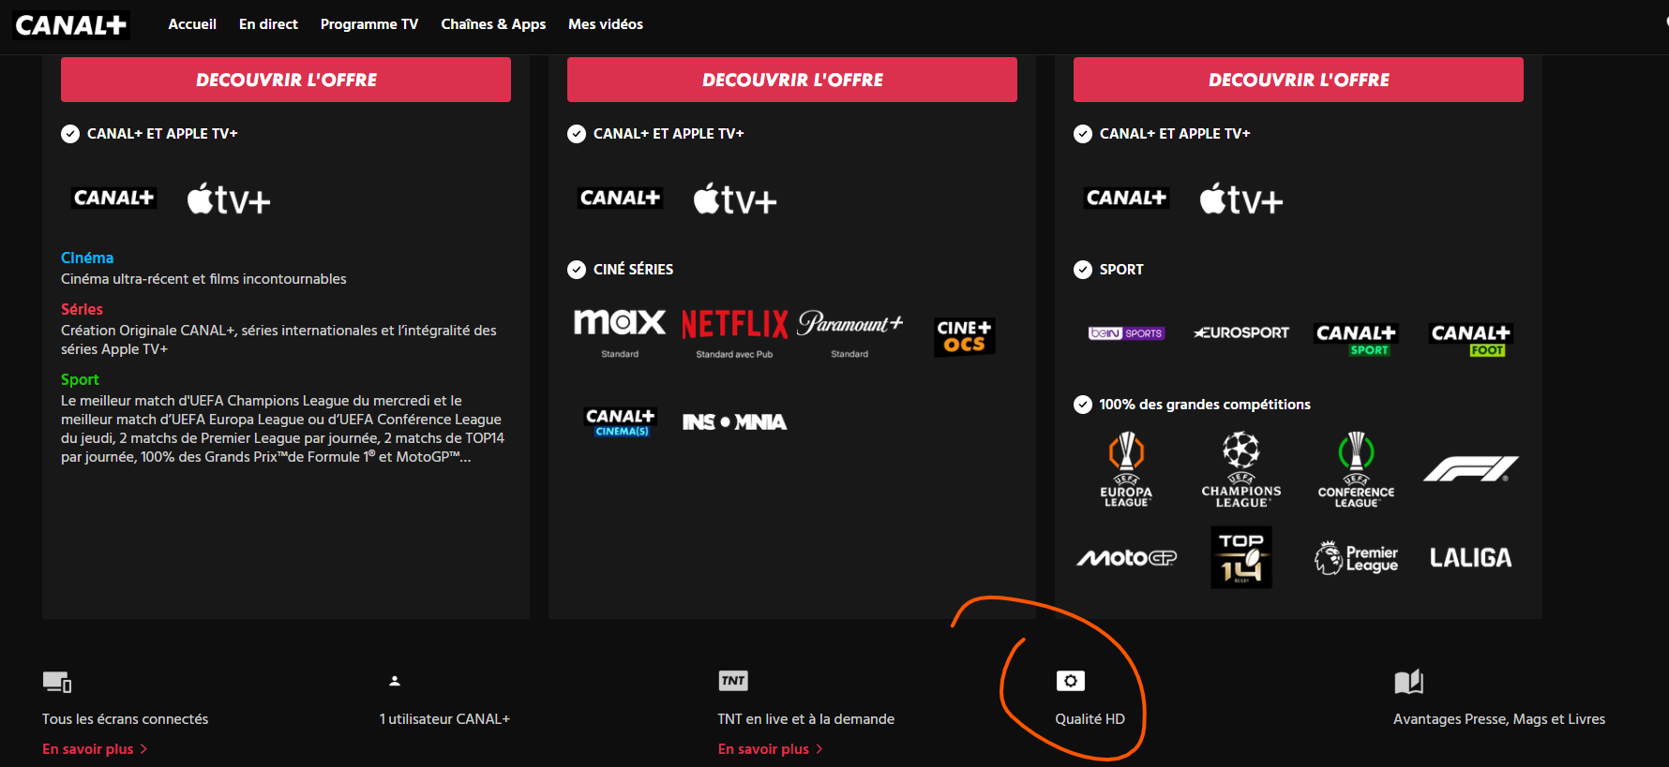Click the CINE+ OCS logo

[965, 336]
